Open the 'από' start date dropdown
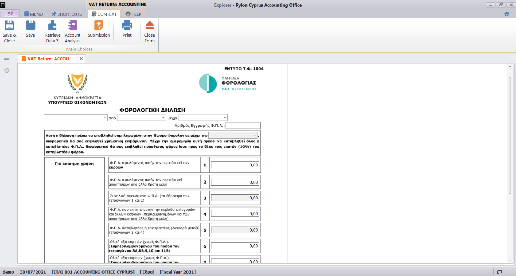The width and height of the screenshot is (516, 276). pos(163,118)
